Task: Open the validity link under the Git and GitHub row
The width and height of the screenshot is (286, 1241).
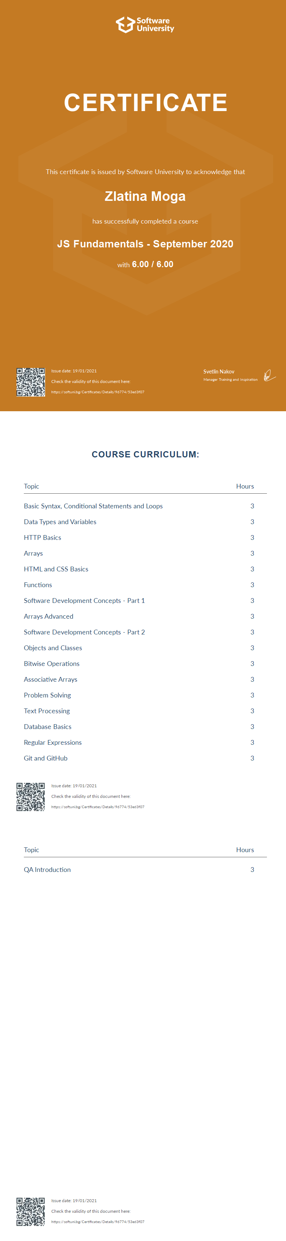Action: coord(98,807)
